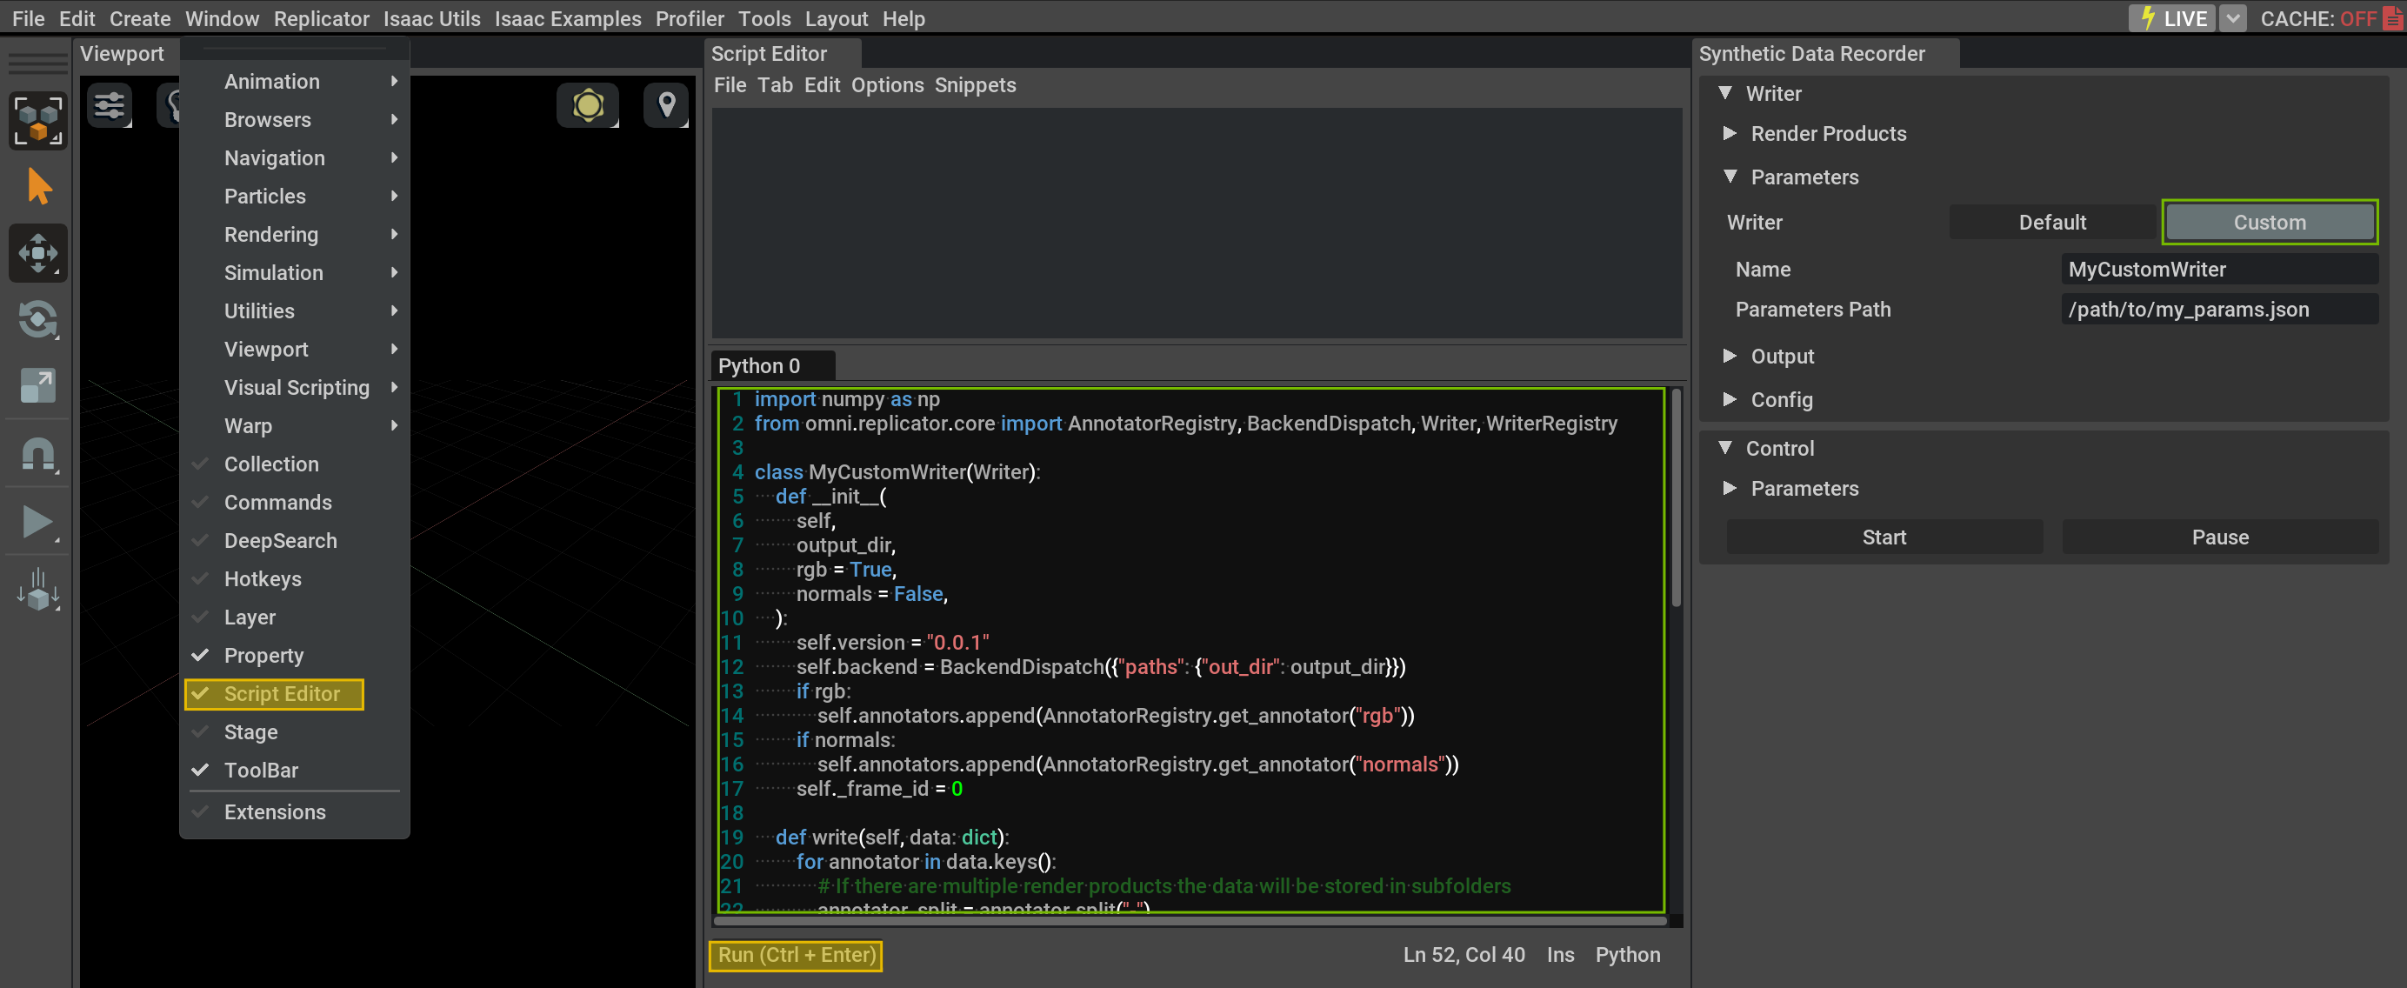Image resolution: width=2407 pixels, height=988 pixels.
Task: Click the LIVE lightning bolt icon
Action: pos(2148,17)
